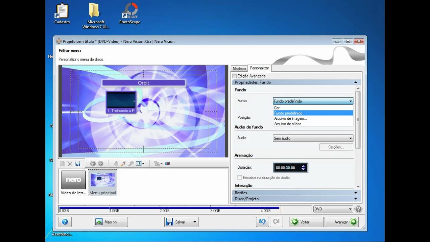
Task: Open the DVD disc type dropdown
Action: (x=333, y=209)
